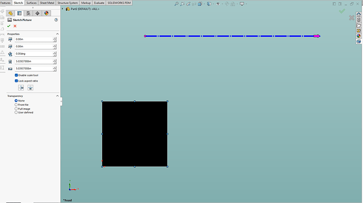Cancel Sketch Picture with red X
The image size is (363, 203).
15,26
